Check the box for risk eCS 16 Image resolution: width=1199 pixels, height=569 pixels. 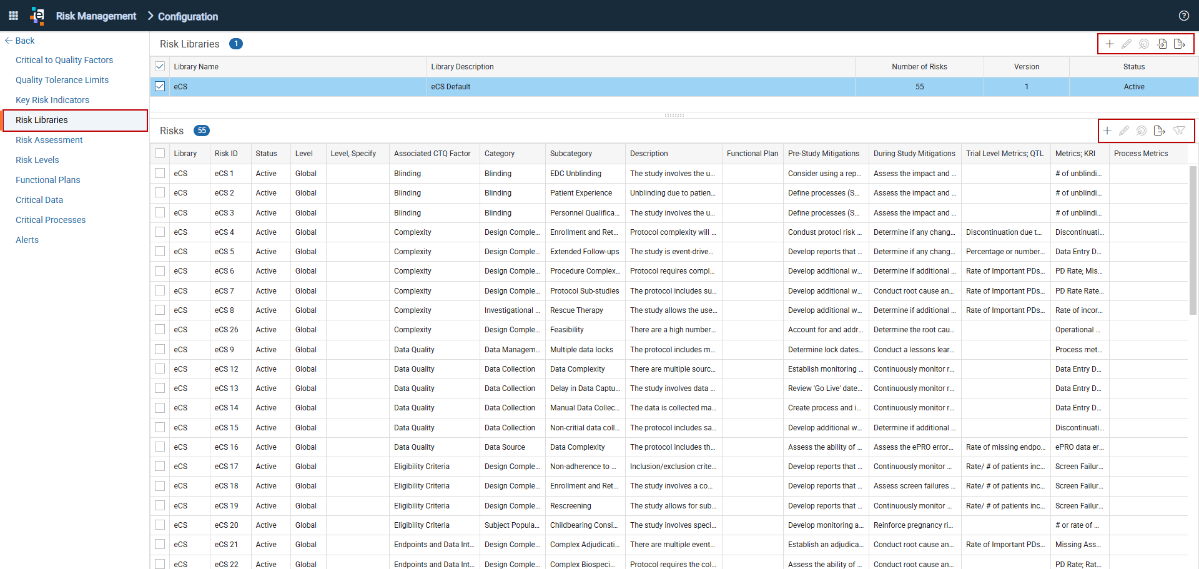[x=160, y=447]
